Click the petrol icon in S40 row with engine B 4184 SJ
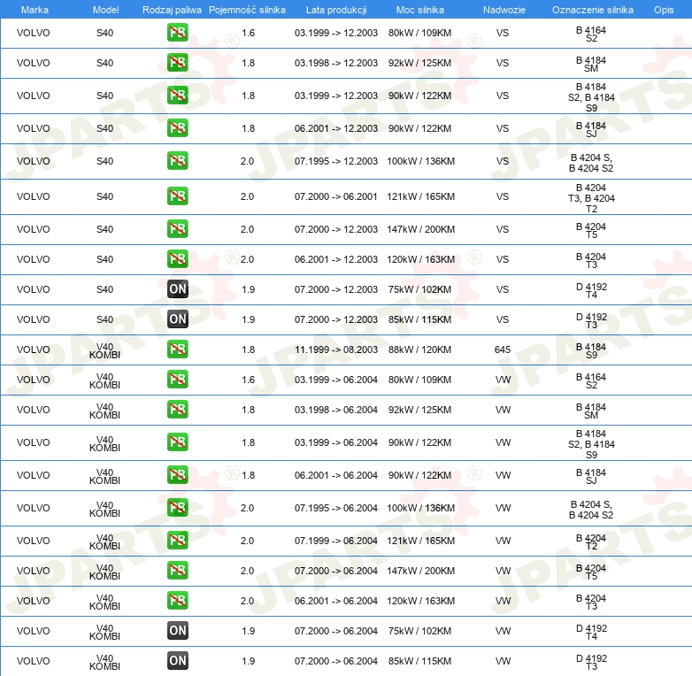692x676 pixels. coord(177,128)
